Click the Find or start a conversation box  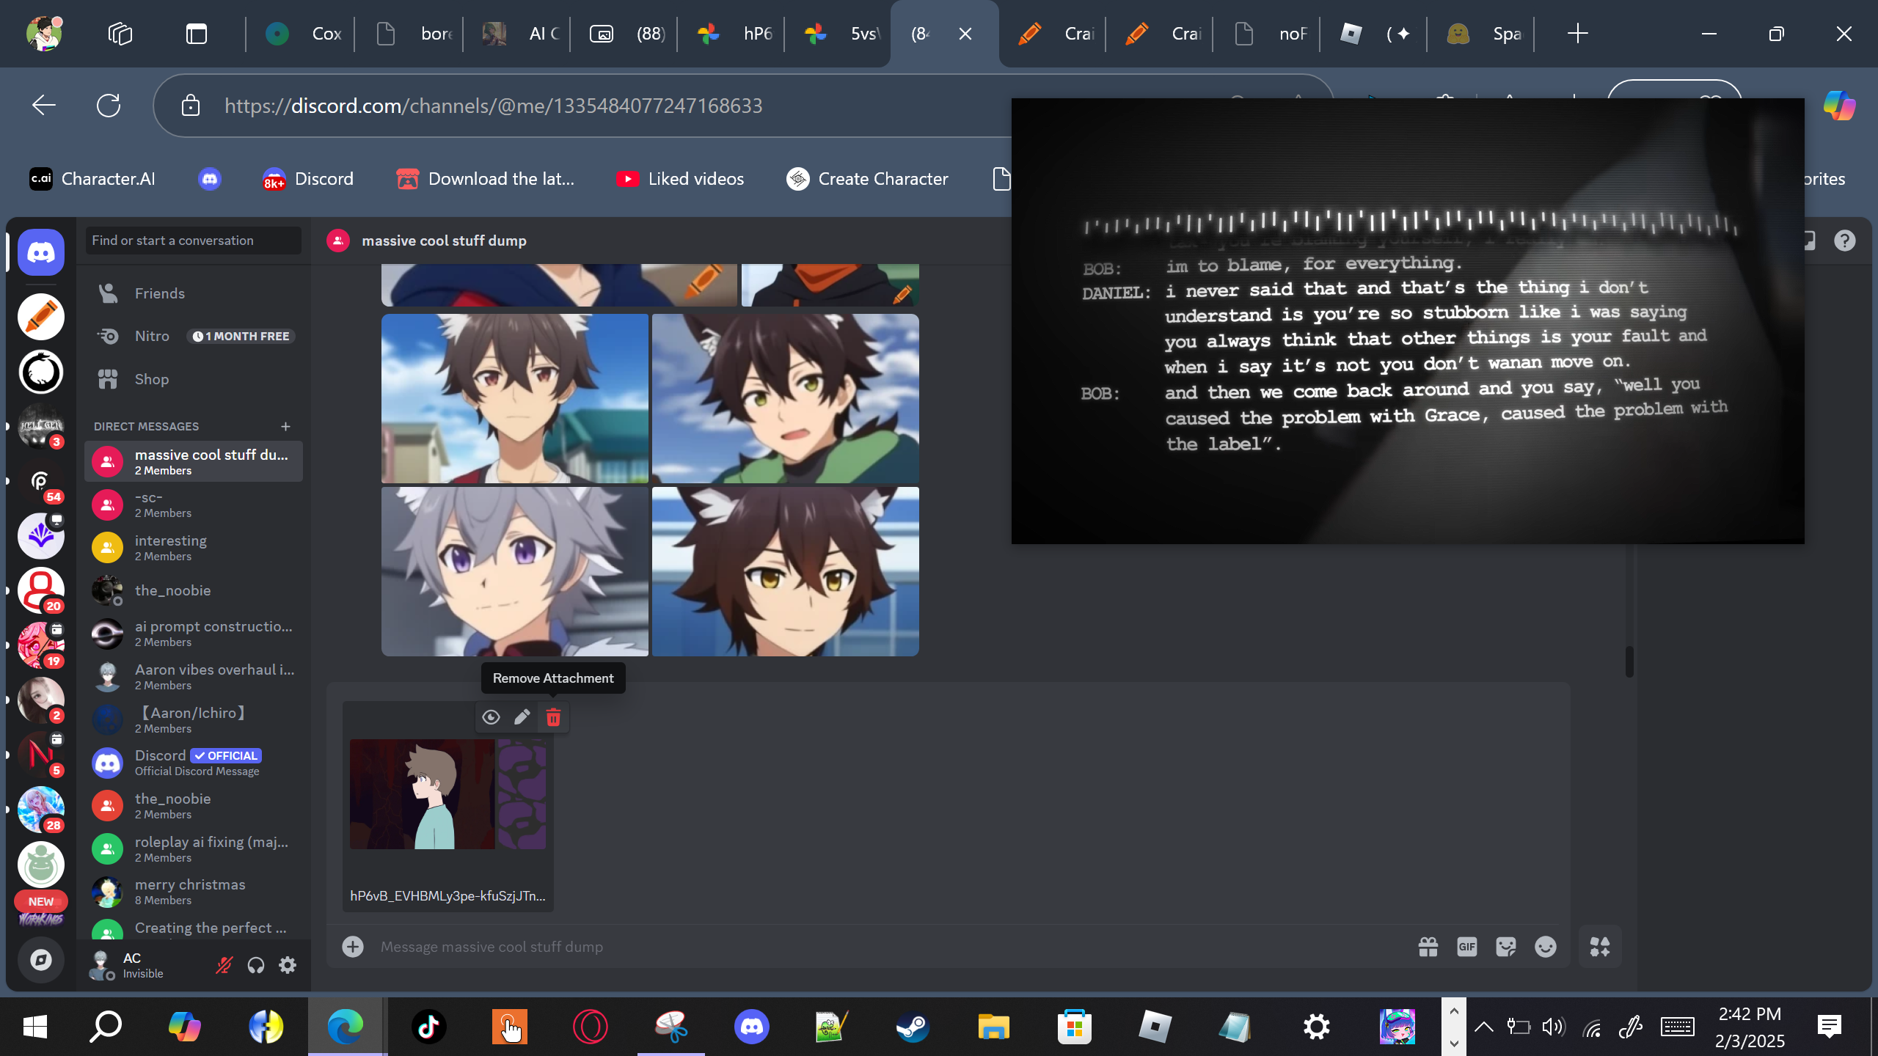click(194, 241)
